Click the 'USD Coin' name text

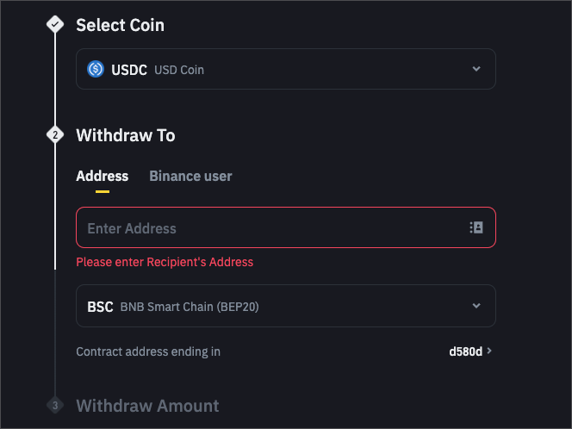pos(179,70)
